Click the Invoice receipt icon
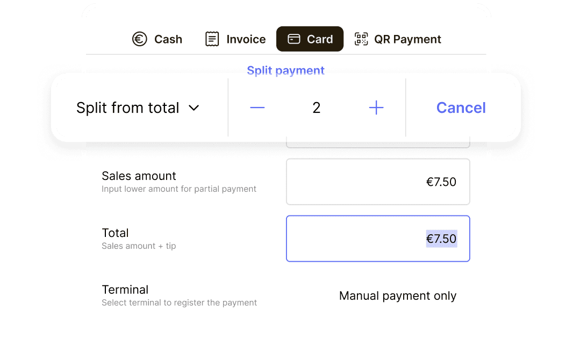This screenshot has height=346, width=573. (x=212, y=39)
